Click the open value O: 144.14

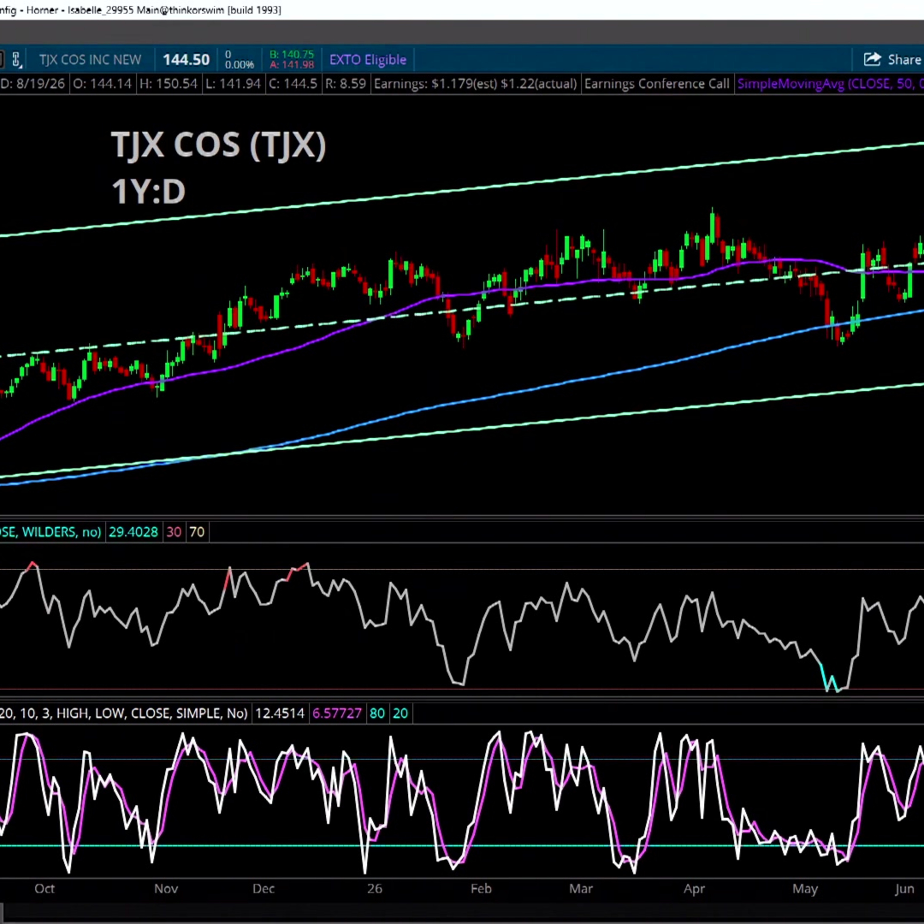(102, 84)
